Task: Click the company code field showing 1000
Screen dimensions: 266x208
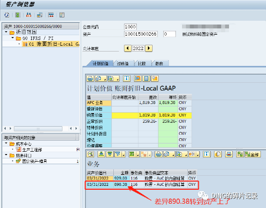Action: (130, 26)
